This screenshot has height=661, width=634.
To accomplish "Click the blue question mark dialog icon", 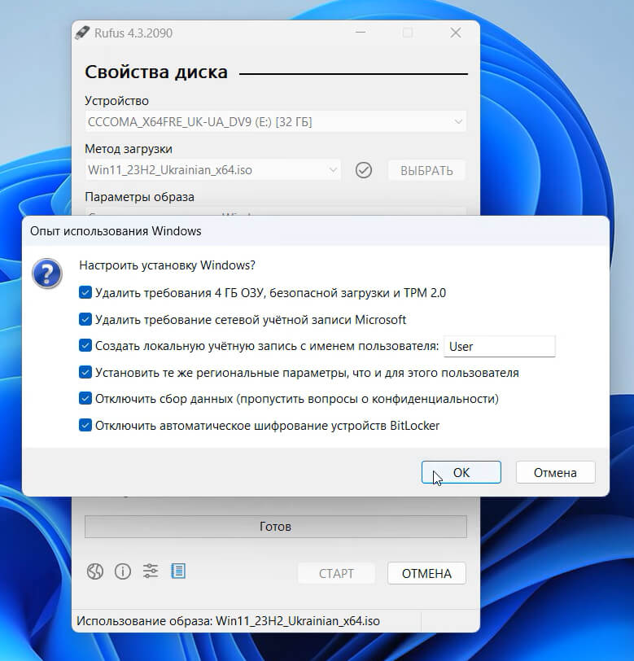I will [47, 274].
